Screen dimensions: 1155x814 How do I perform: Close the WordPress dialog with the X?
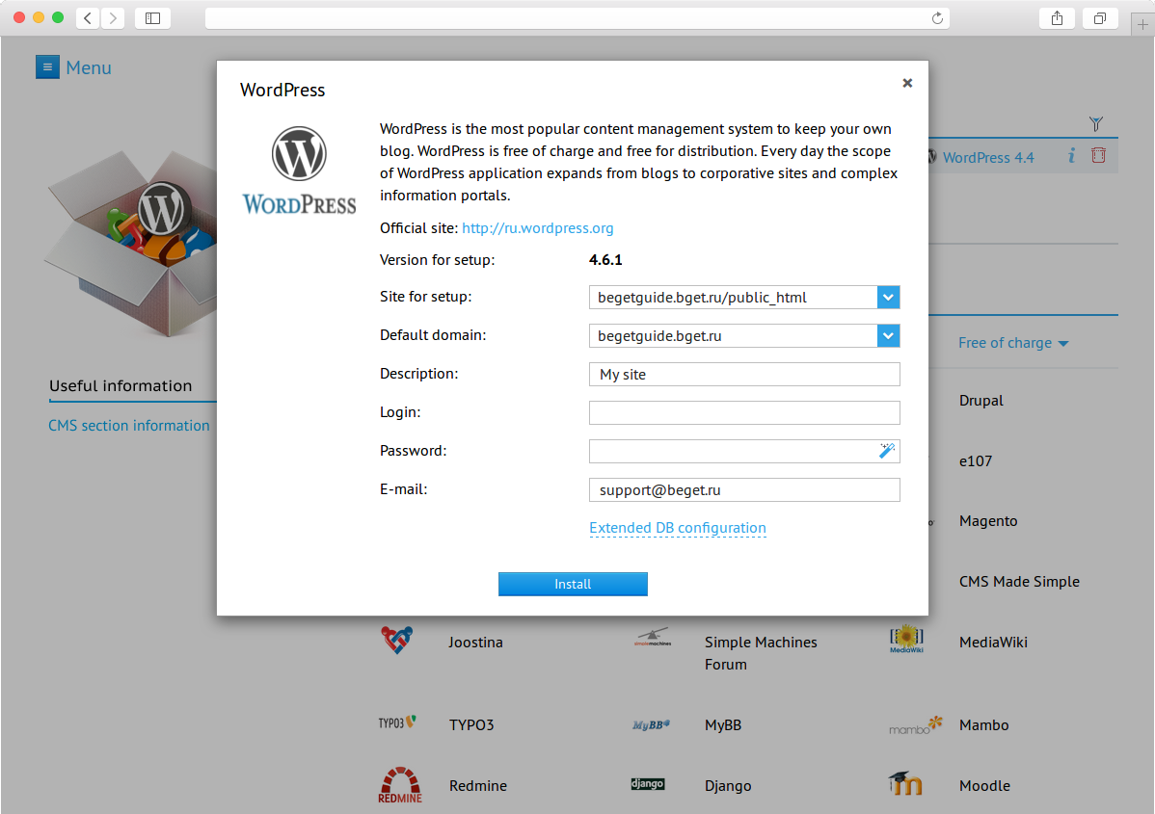(907, 83)
